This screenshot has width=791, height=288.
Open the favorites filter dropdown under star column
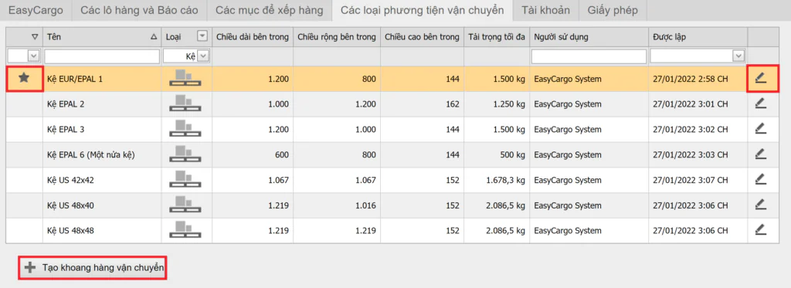(x=34, y=56)
